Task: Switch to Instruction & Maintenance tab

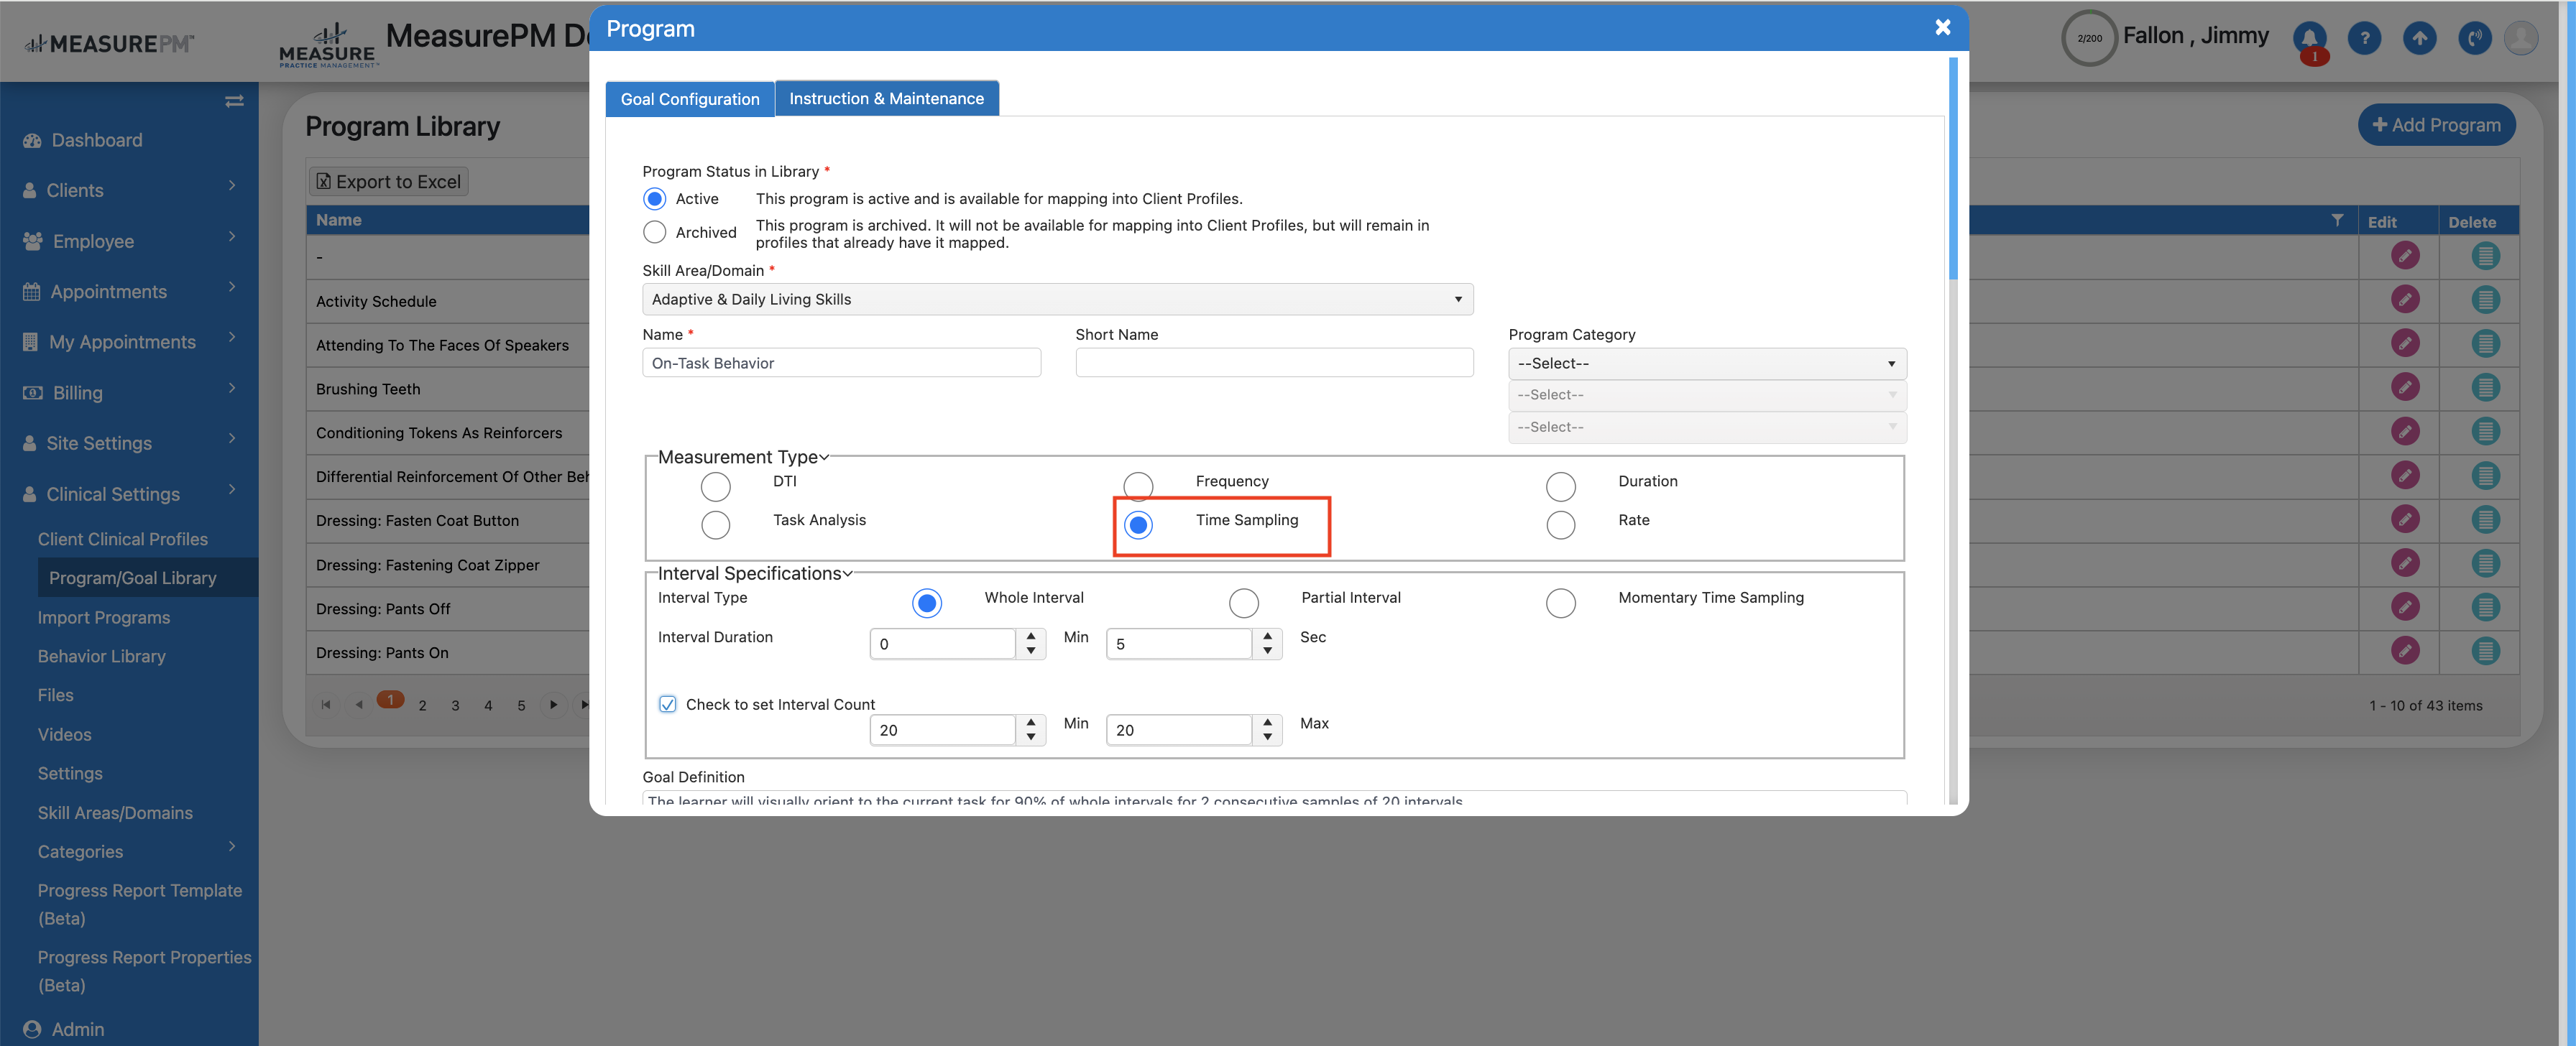Action: pos(886,98)
